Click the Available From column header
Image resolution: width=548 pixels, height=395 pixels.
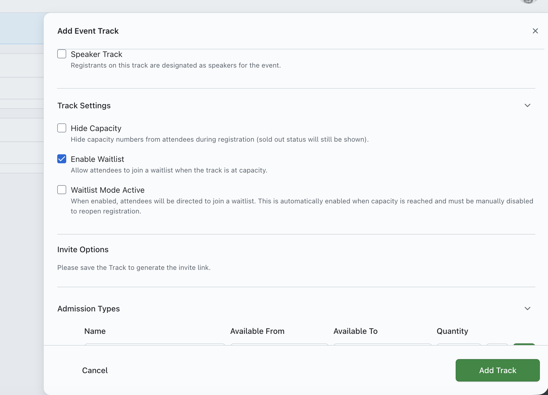(x=257, y=331)
